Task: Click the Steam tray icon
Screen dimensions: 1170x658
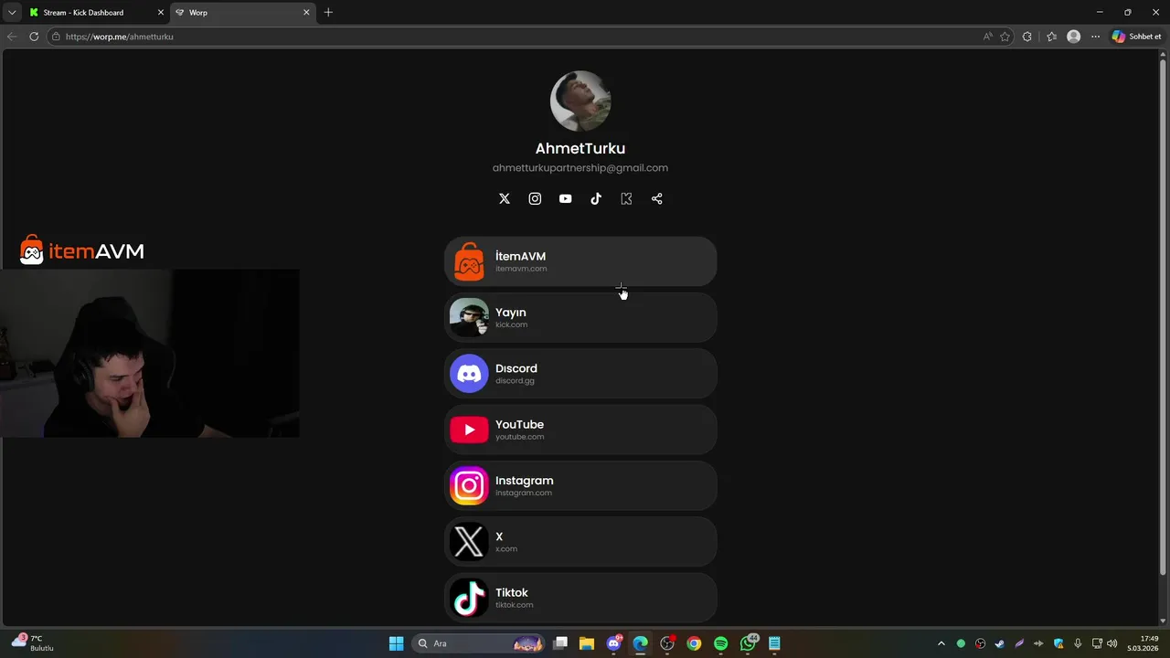Action: [x=999, y=643]
